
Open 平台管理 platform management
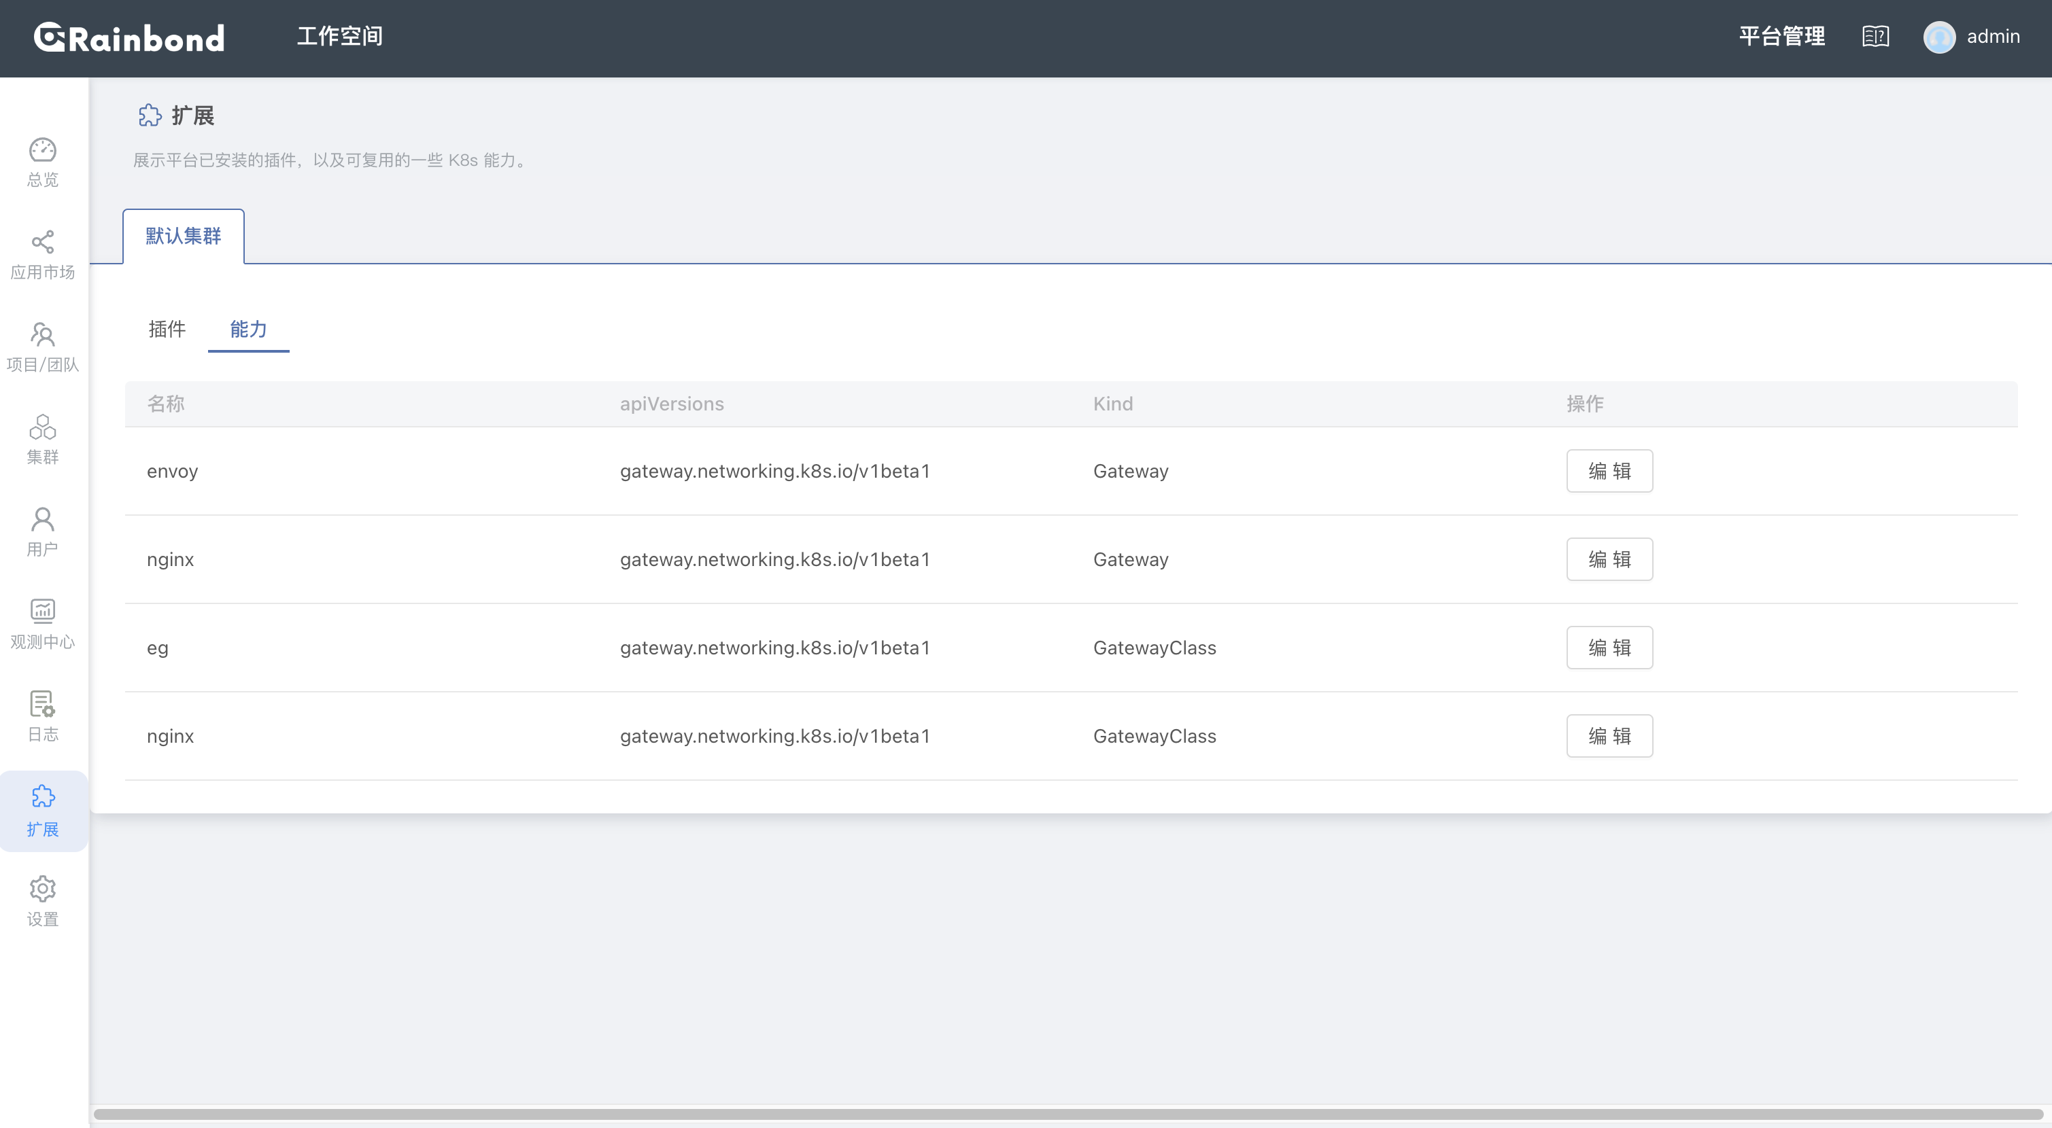tap(1782, 36)
